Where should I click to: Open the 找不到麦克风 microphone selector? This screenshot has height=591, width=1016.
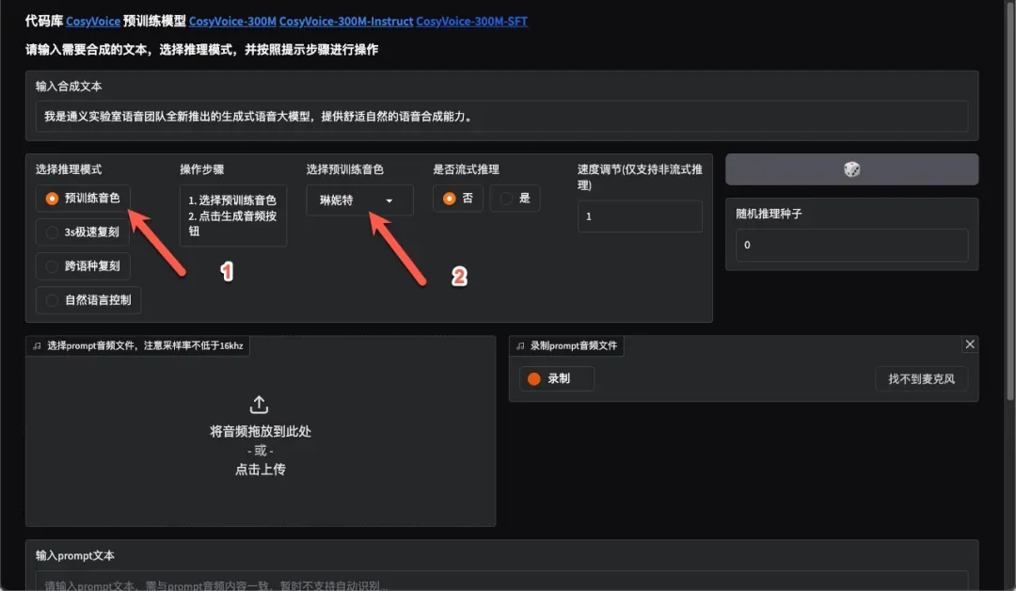pyautogui.click(x=921, y=379)
